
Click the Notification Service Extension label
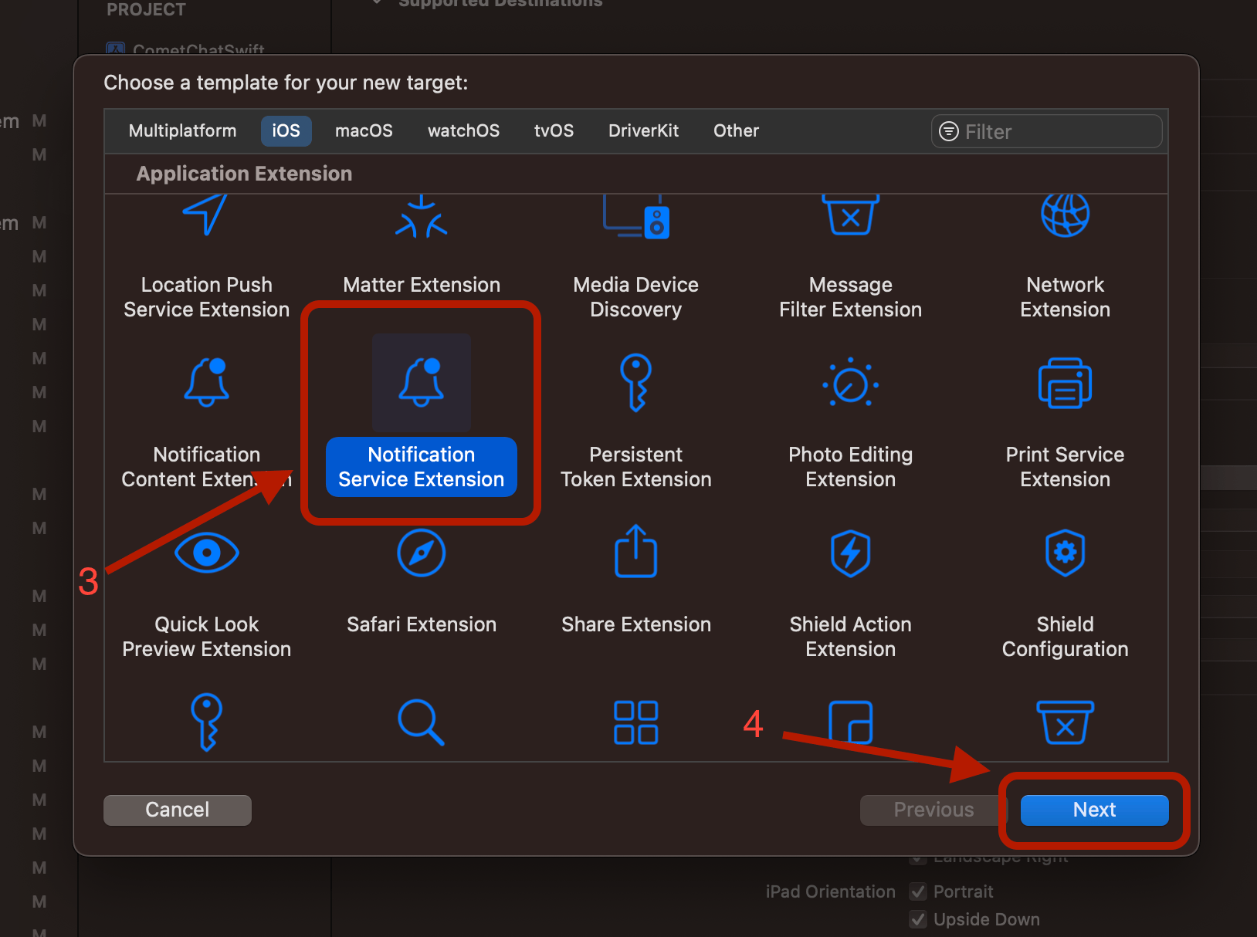pyautogui.click(x=422, y=467)
